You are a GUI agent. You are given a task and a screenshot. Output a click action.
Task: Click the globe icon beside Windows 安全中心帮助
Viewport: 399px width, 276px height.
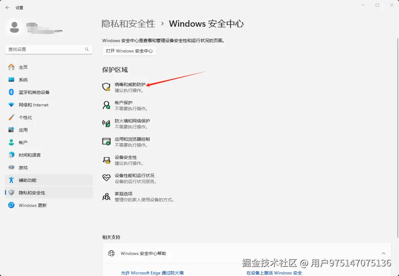(111, 253)
